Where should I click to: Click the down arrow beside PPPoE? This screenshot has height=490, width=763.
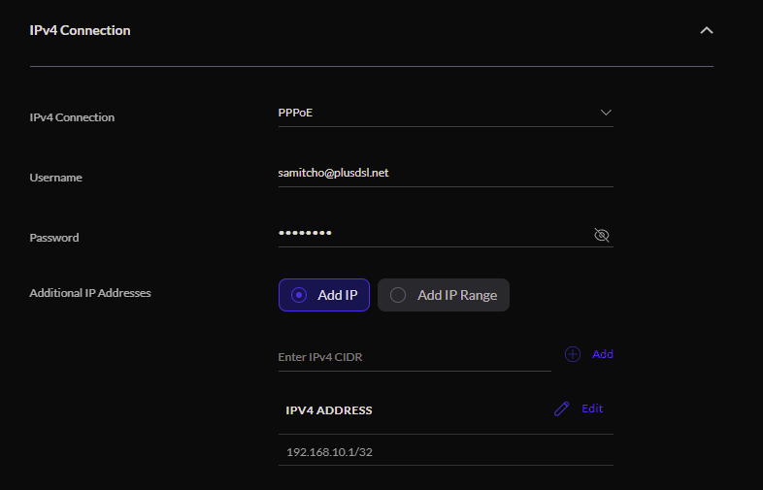606,113
